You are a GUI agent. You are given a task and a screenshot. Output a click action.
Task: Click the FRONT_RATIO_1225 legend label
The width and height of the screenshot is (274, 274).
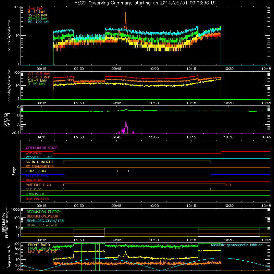44,248
